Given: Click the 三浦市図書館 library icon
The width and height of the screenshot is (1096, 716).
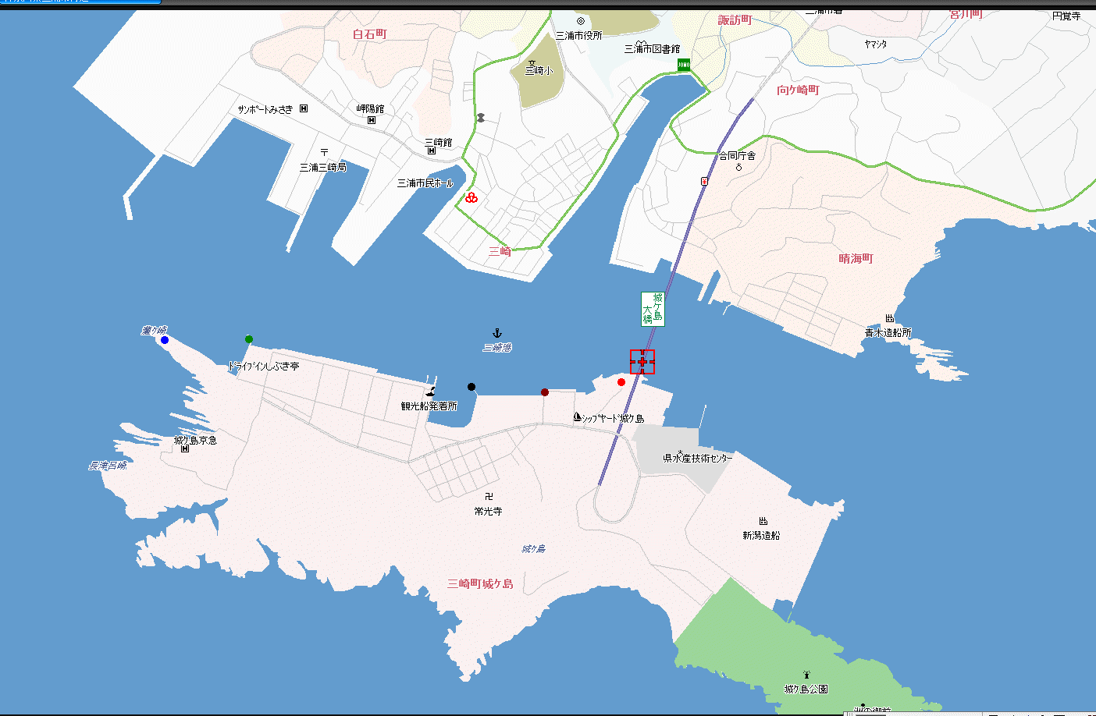Looking at the screenshot, I should pyautogui.click(x=639, y=44).
